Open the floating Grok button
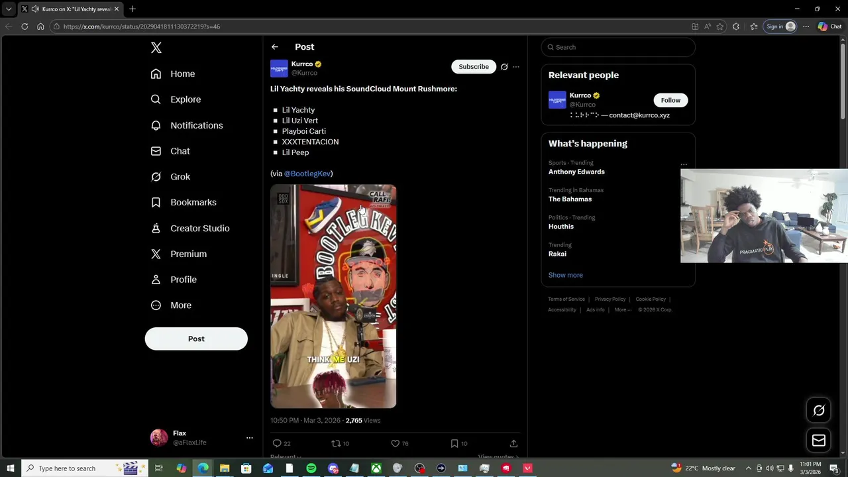The height and width of the screenshot is (477, 848). click(x=819, y=410)
